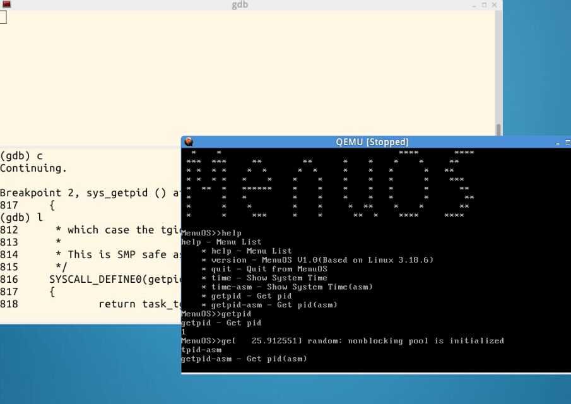The width and height of the screenshot is (571, 404).
Task: Click source line 812 "which case the"
Action: [x=90, y=230]
